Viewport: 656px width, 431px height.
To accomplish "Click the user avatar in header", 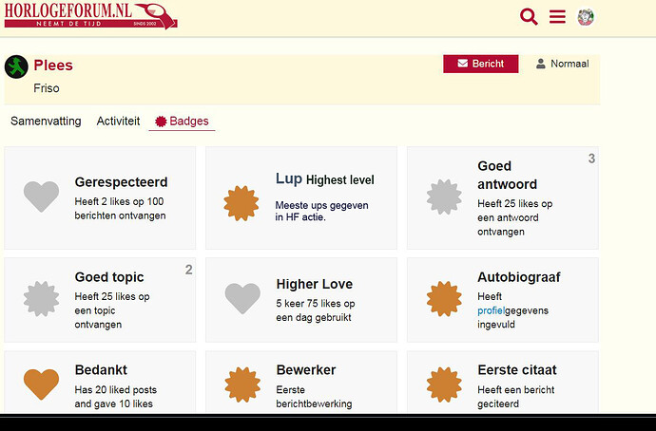I will [586, 16].
